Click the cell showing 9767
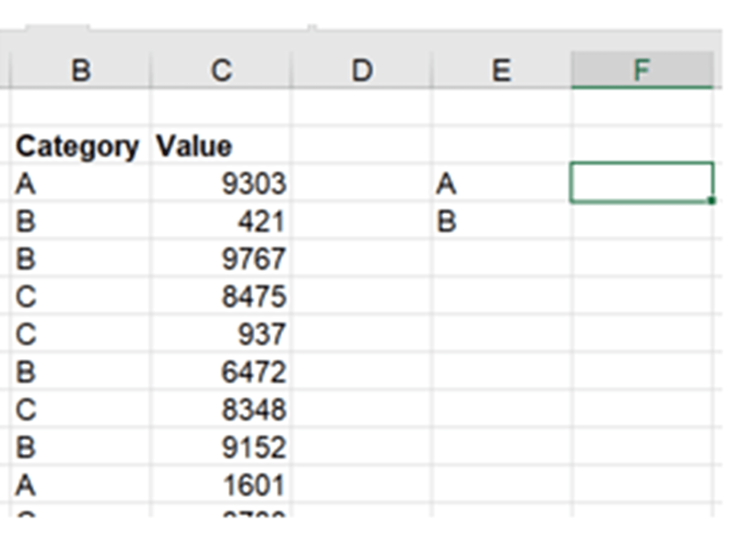Viewport: 736px width, 552px height. pyautogui.click(x=221, y=259)
